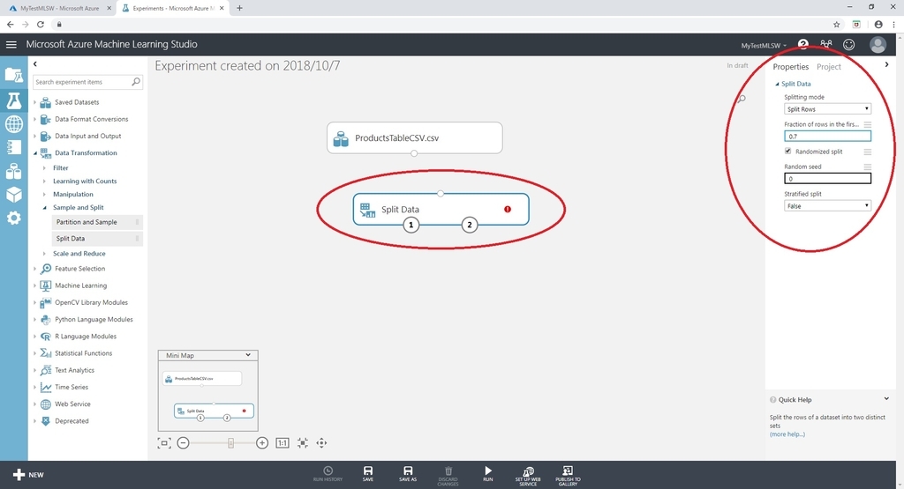904x489 pixels.
Task: Expand the Text Analytics category
Action: tap(34, 370)
